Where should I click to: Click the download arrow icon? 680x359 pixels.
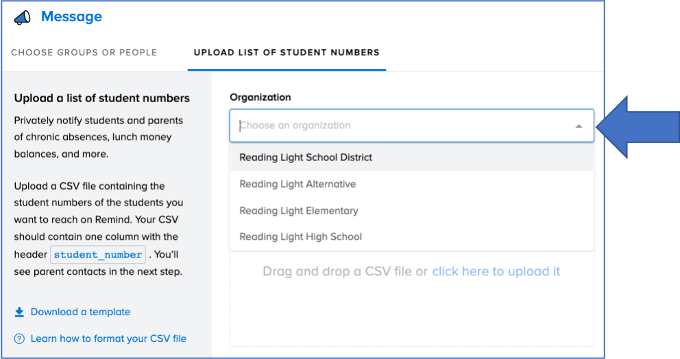click(x=19, y=312)
